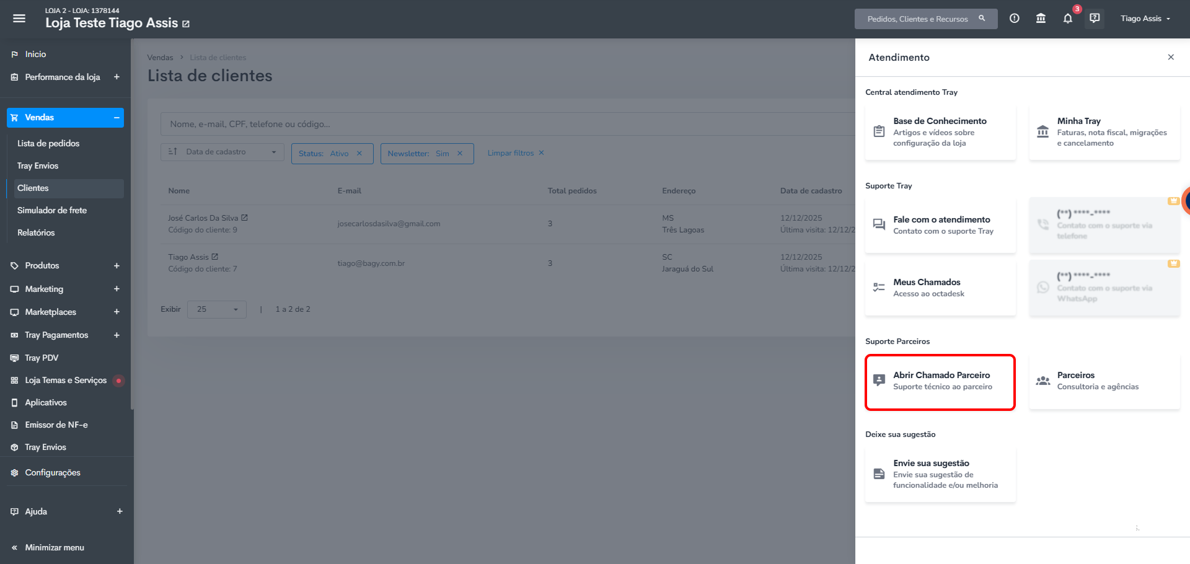Toggle the support chat icon in header
The width and height of the screenshot is (1190, 564).
tap(1095, 19)
